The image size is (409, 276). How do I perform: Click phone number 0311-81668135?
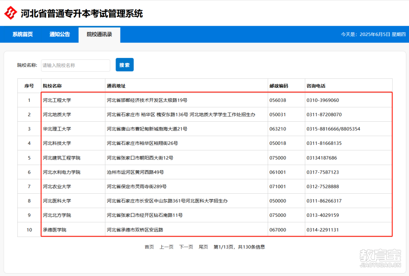[324, 143]
